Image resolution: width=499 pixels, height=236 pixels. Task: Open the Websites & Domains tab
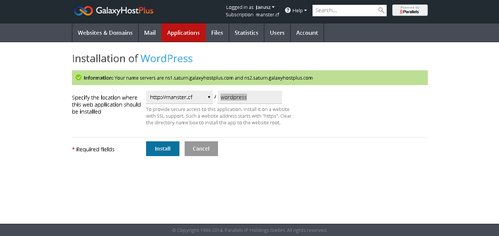[x=105, y=33]
